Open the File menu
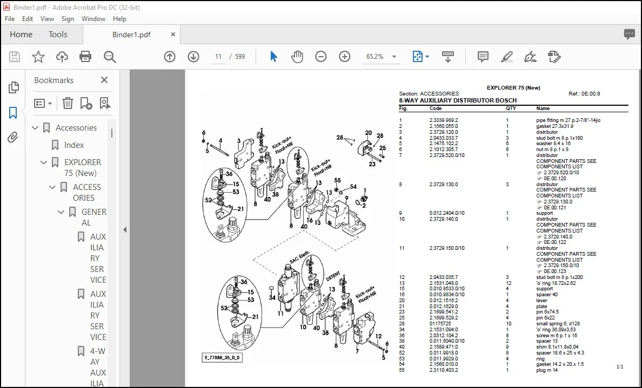 click(x=9, y=19)
